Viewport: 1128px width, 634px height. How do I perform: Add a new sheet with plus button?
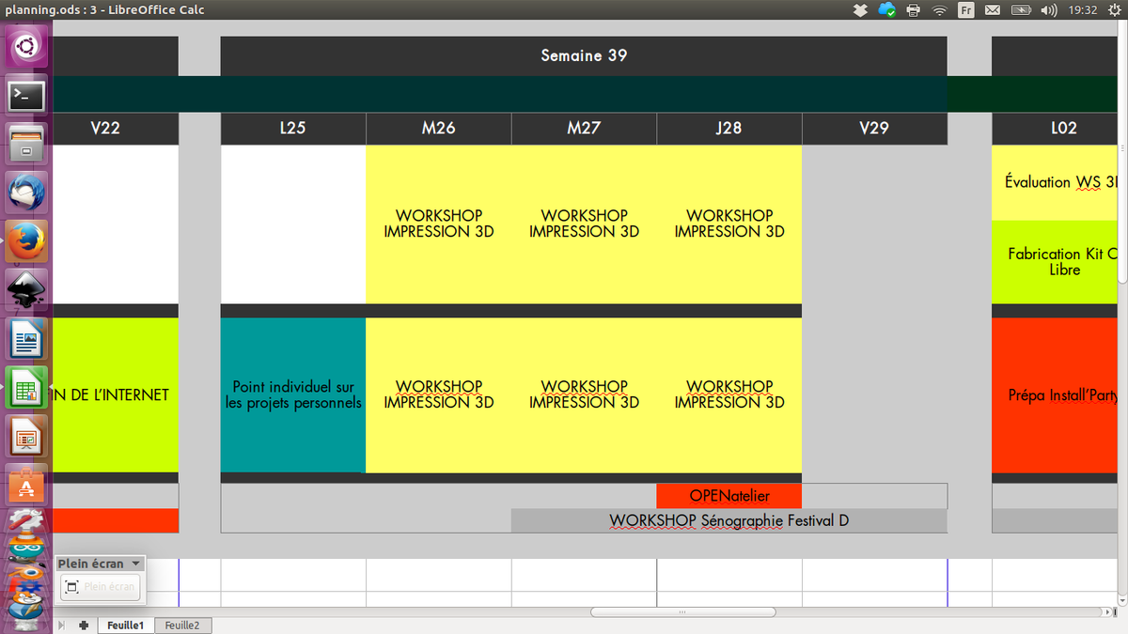tap(84, 625)
